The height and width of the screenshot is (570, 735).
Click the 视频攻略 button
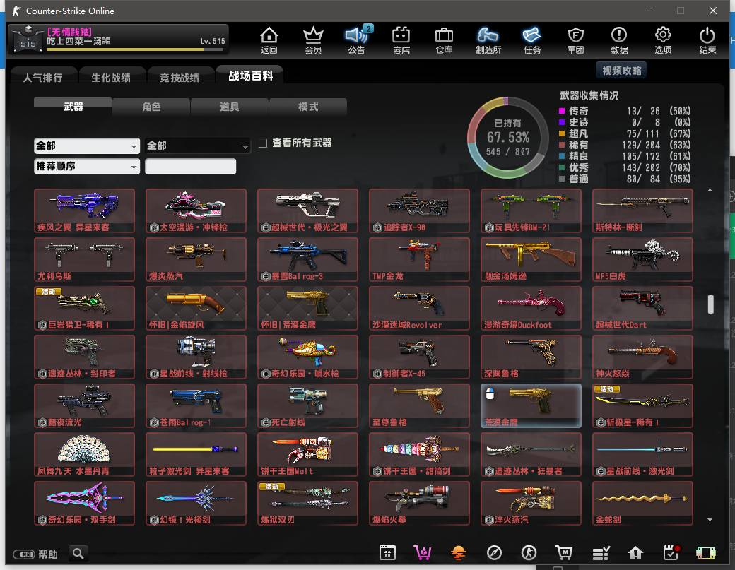(x=621, y=71)
